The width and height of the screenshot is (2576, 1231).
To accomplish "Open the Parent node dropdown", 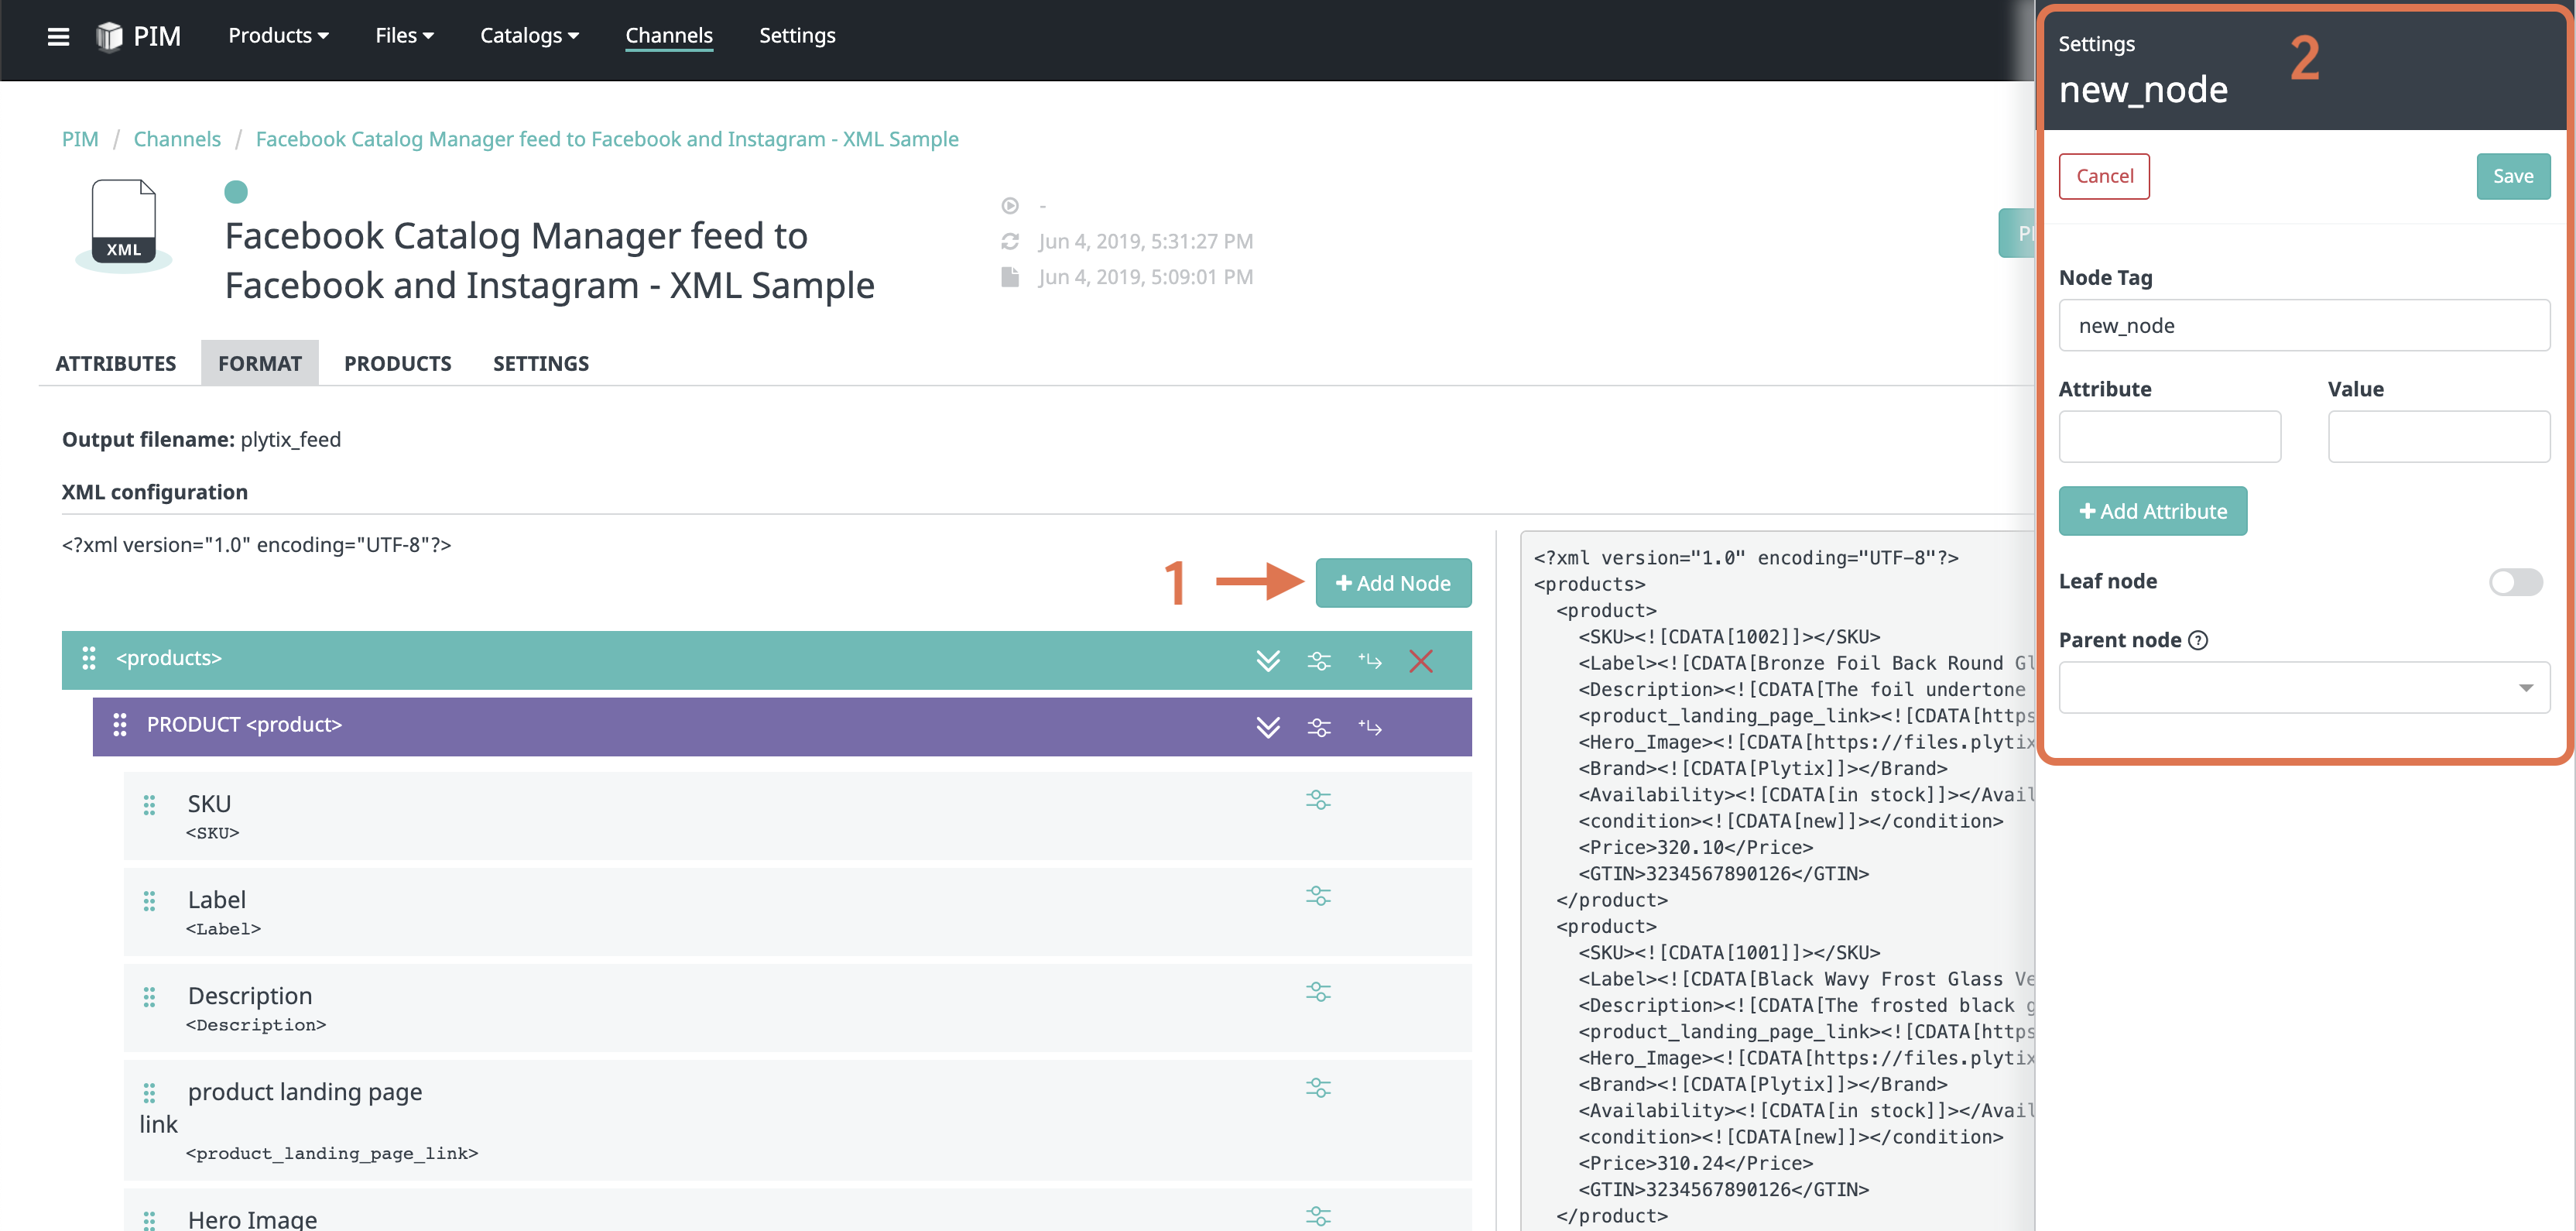I will [2304, 688].
